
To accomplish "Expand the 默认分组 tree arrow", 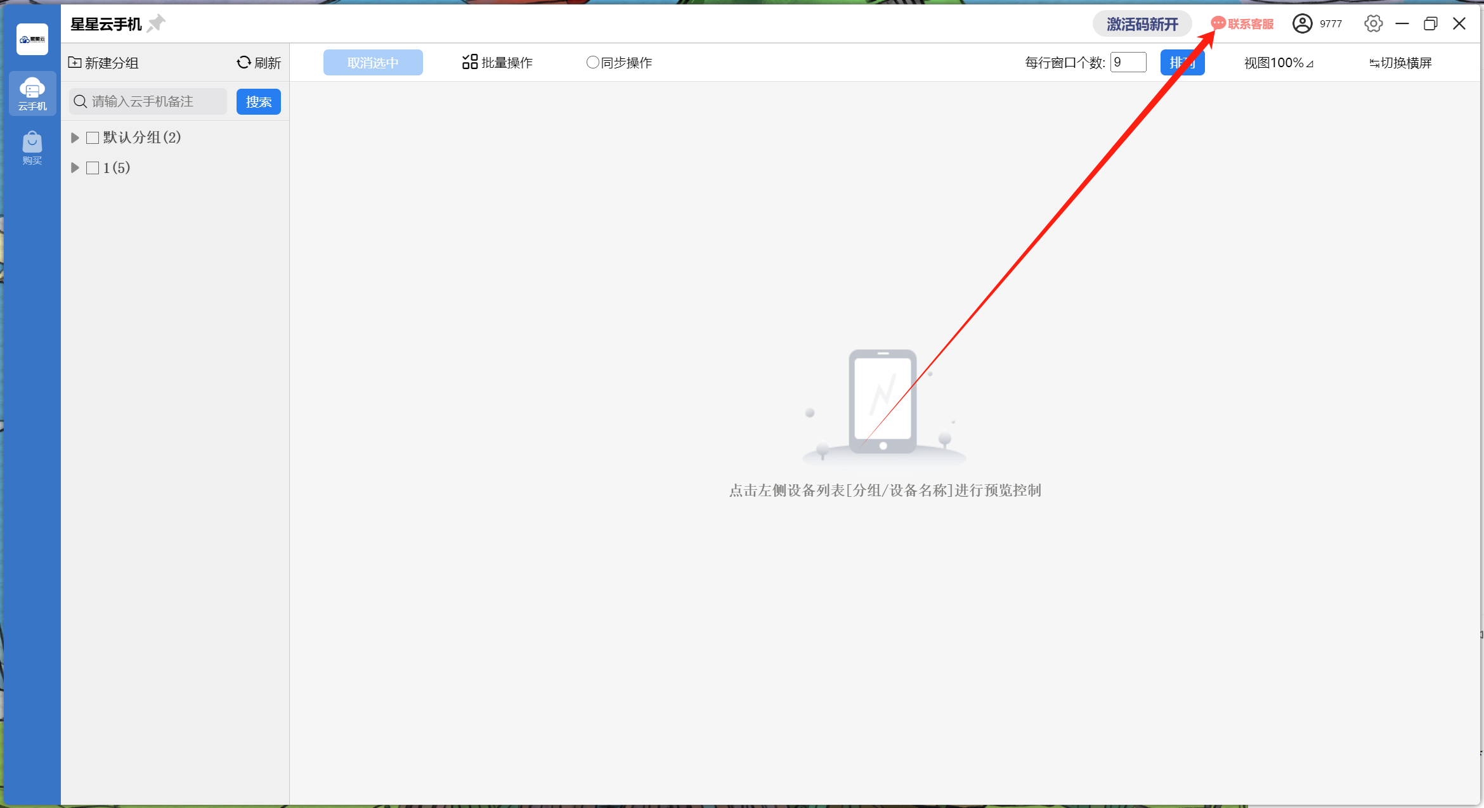I will tap(75, 138).
